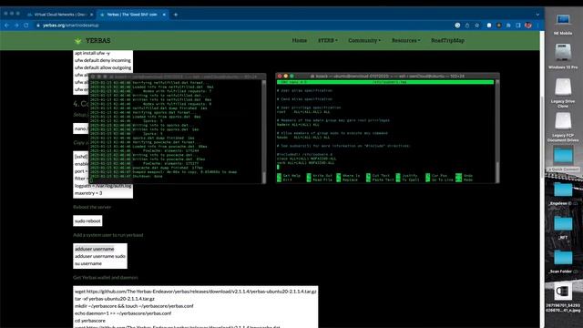Image resolution: width=583 pixels, height=328 pixels.
Task: Click nano's Where Is shortcut
Action: [x=348, y=176]
